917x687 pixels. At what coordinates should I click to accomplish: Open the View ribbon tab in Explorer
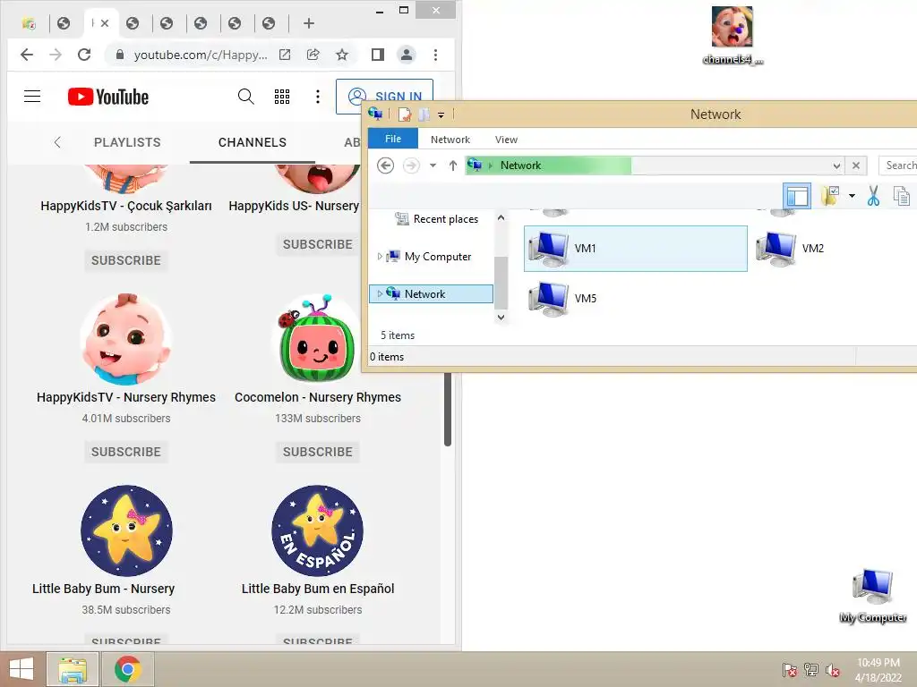click(506, 140)
